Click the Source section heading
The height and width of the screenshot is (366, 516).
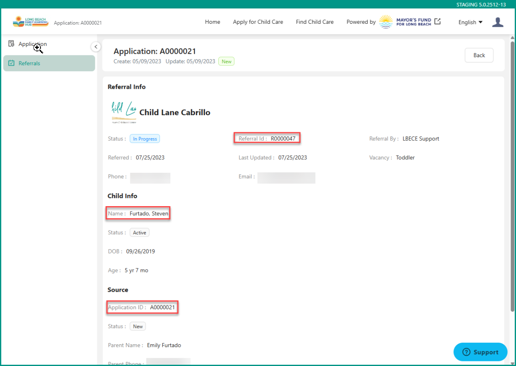118,290
